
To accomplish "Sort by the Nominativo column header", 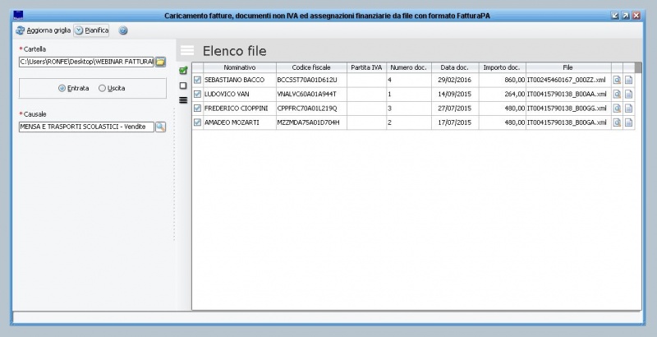I will 239,67.
